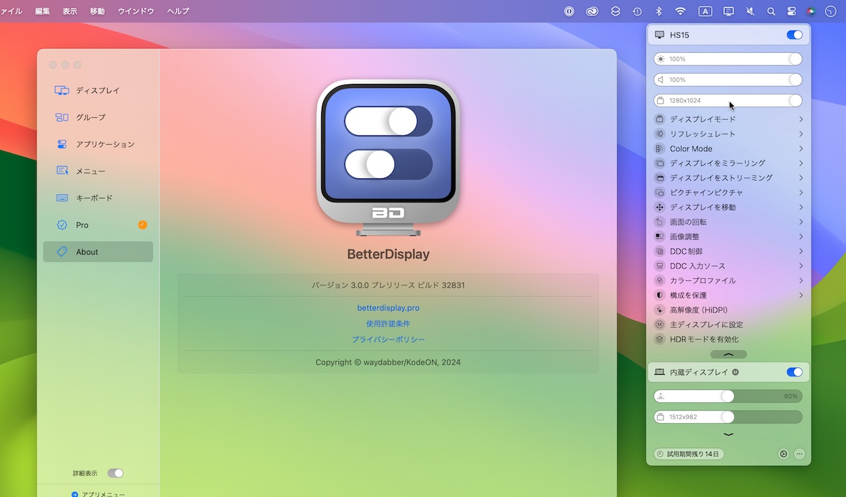Viewport: 846px width, 497px height.
Task: Click the 画面の回転 icon
Action: coord(659,222)
